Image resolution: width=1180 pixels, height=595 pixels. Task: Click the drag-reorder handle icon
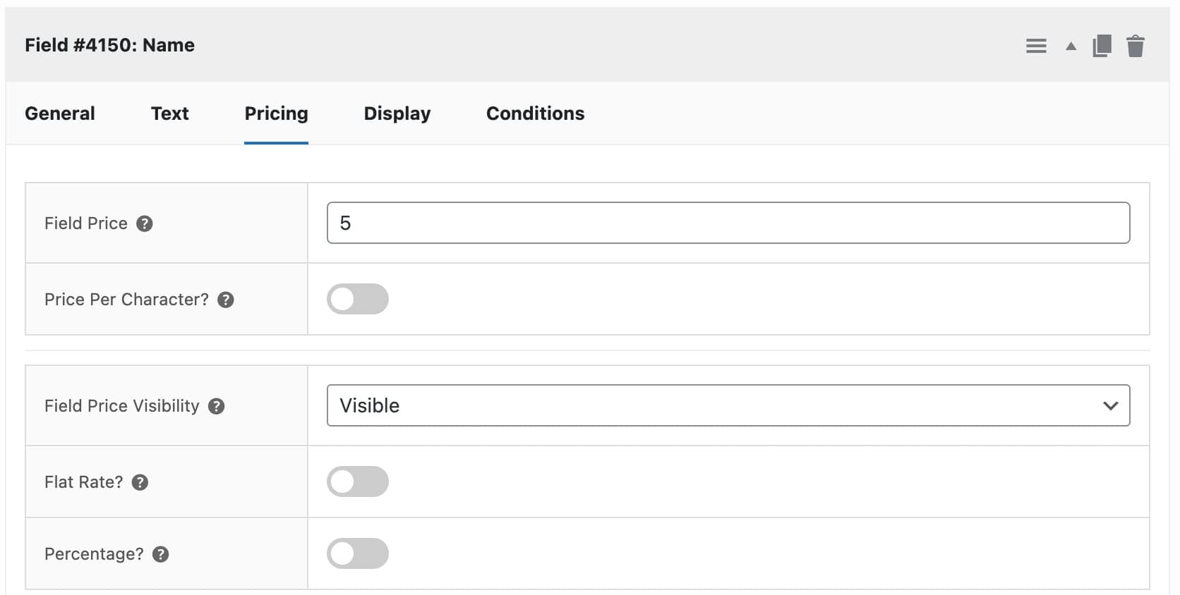(1035, 47)
